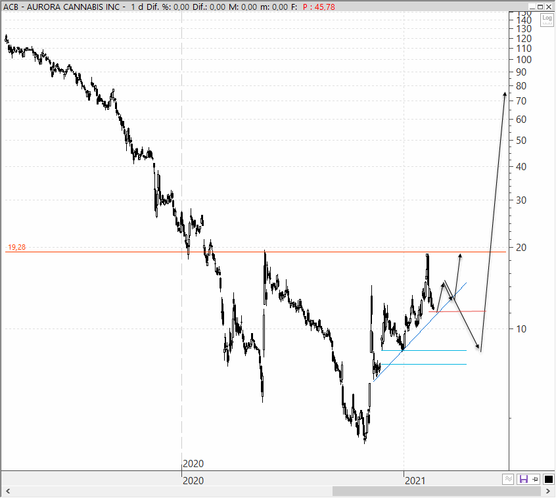Click the 100 price axis label
This screenshot has width=556, height=498.
point(524,60)
